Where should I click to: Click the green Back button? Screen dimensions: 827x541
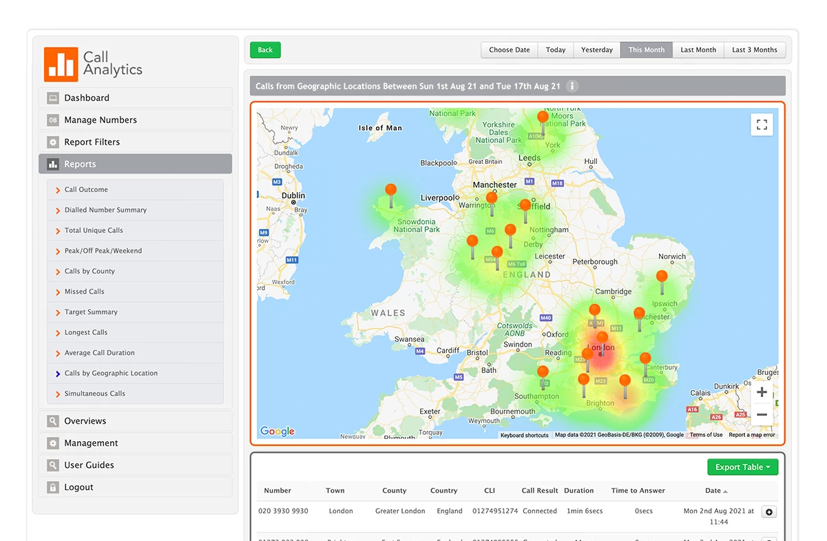pyautogui.click(x=265, y=50)
